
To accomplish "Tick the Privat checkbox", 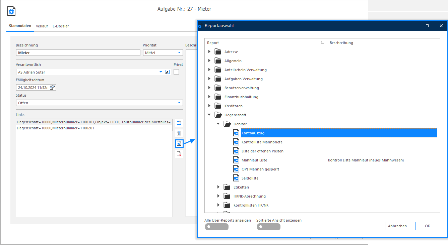I will [176, 72].
